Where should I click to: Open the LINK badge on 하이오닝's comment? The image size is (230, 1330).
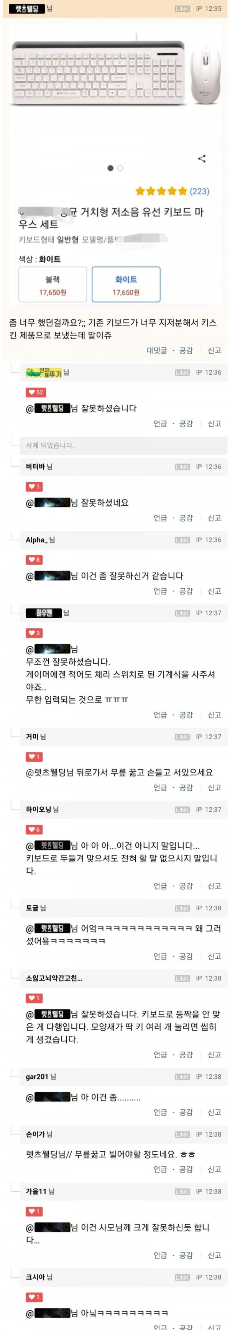tap(182, 810)
